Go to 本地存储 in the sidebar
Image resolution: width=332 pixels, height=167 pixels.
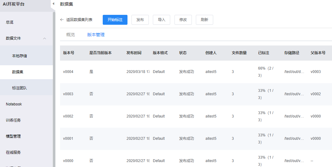point(19,56)
